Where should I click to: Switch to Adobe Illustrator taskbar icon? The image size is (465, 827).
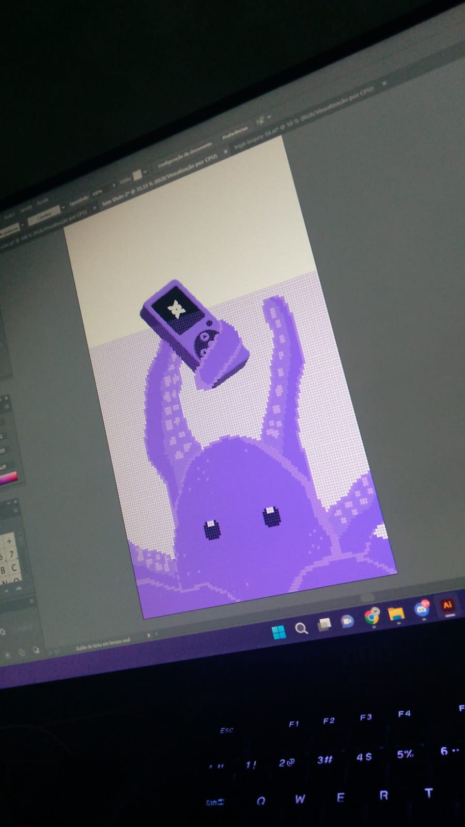coord(447,605)
